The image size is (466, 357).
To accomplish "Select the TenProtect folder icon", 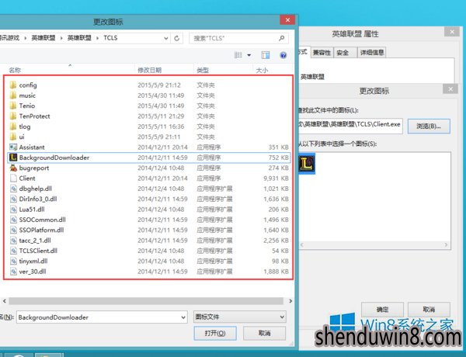I will [13, 116].
